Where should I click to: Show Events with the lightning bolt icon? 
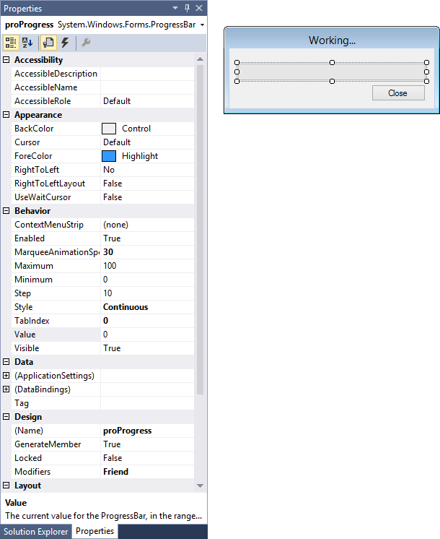tap(64, 43)
